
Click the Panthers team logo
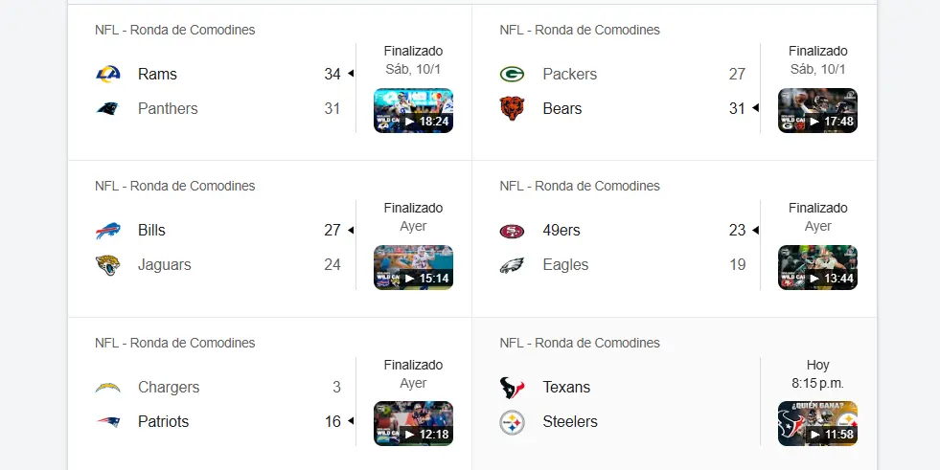click(x=108, y=108)
